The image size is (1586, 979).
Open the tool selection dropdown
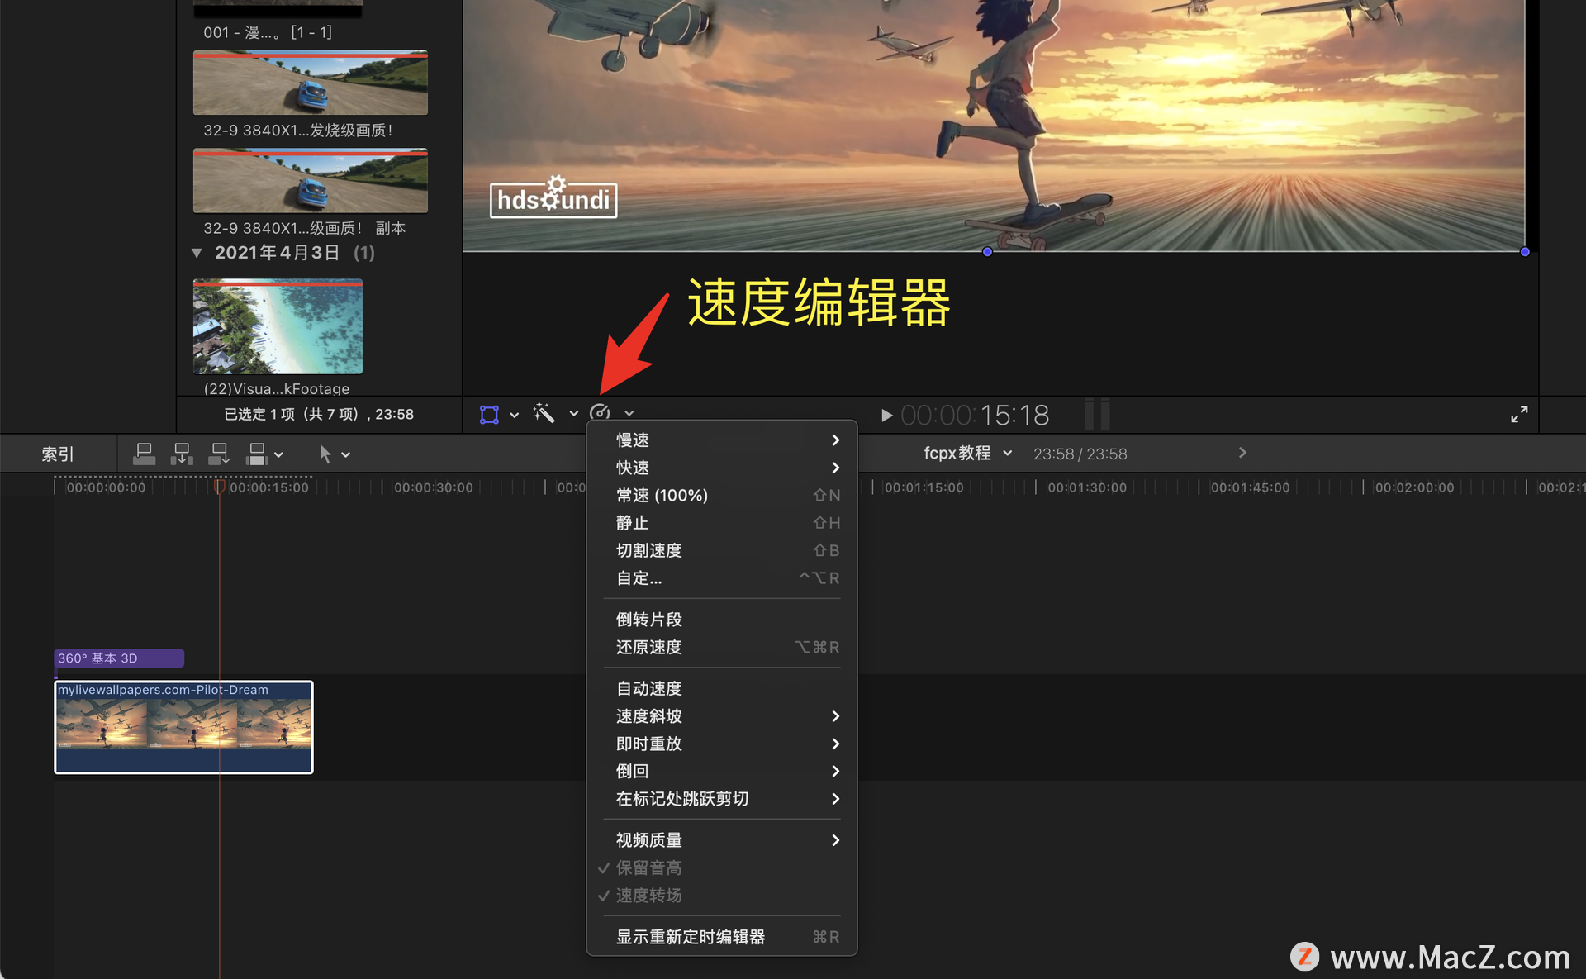click(x=345, y=454)
